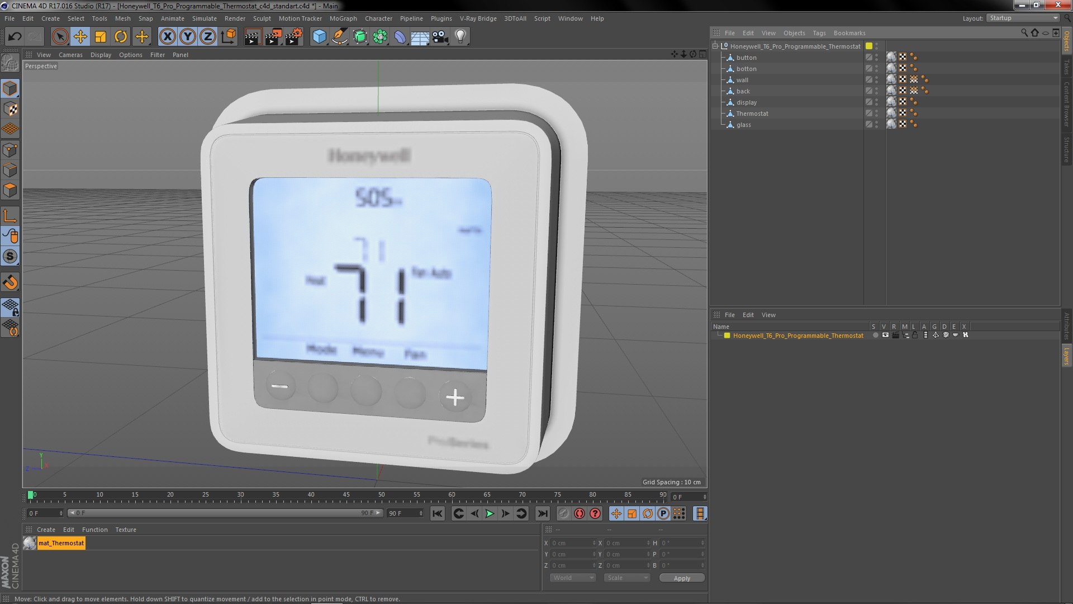
Task: Add a Camera object
Action: pos(440,37)
